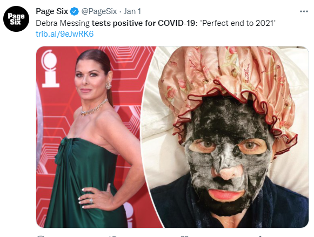Click the Tony Awards logo in photo

(50, 69)
